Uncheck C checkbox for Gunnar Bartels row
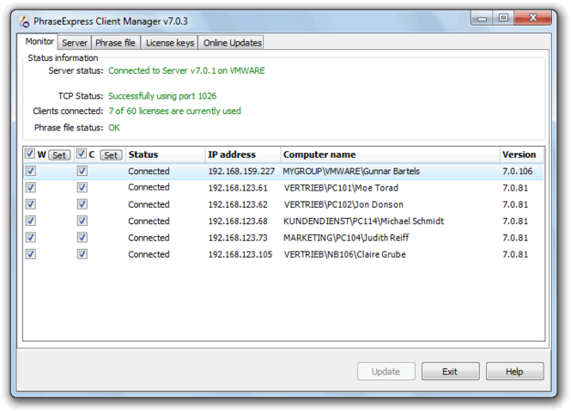This screenshot has width=571, height=412. [82, 171]
